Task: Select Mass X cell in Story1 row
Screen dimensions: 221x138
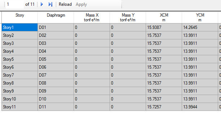Action: click(92, 27)
